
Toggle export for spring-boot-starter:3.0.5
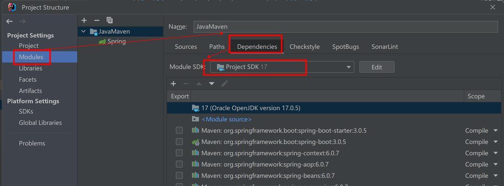pyautogui.click(x=179, y=130)
